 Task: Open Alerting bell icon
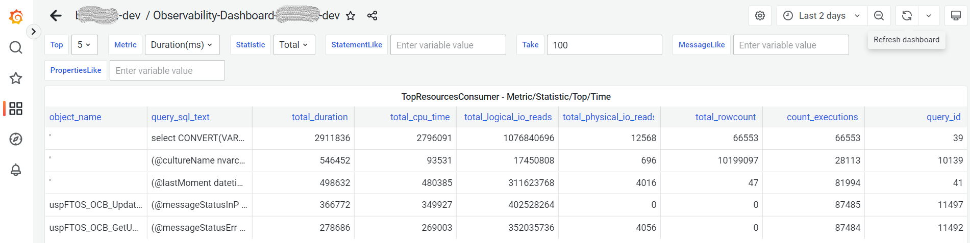16,170
